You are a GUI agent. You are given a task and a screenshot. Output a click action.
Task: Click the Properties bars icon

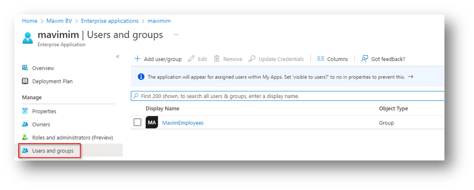[x=25, y=111]
